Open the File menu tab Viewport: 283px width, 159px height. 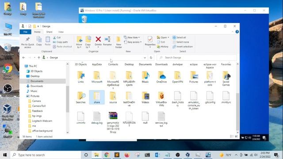[x=26, y=32]
